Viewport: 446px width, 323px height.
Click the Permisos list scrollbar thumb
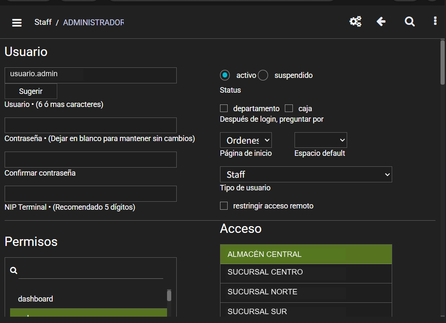(x=169, y=295)
